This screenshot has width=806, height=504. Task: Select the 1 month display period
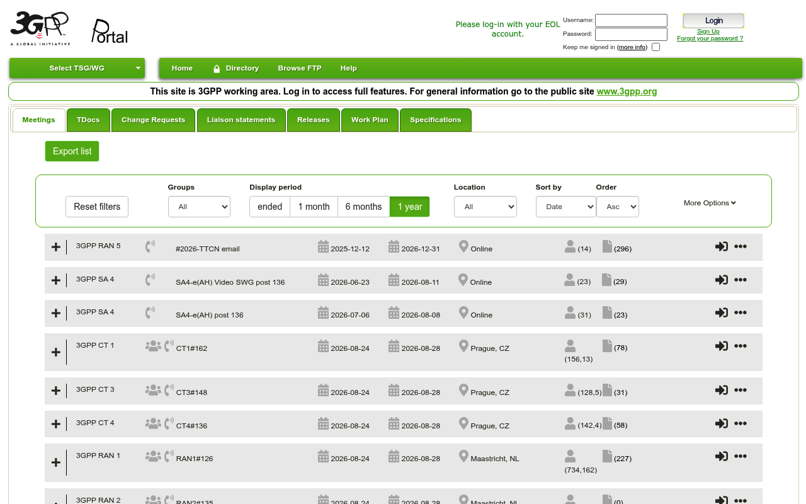click(x=314, y=207)
